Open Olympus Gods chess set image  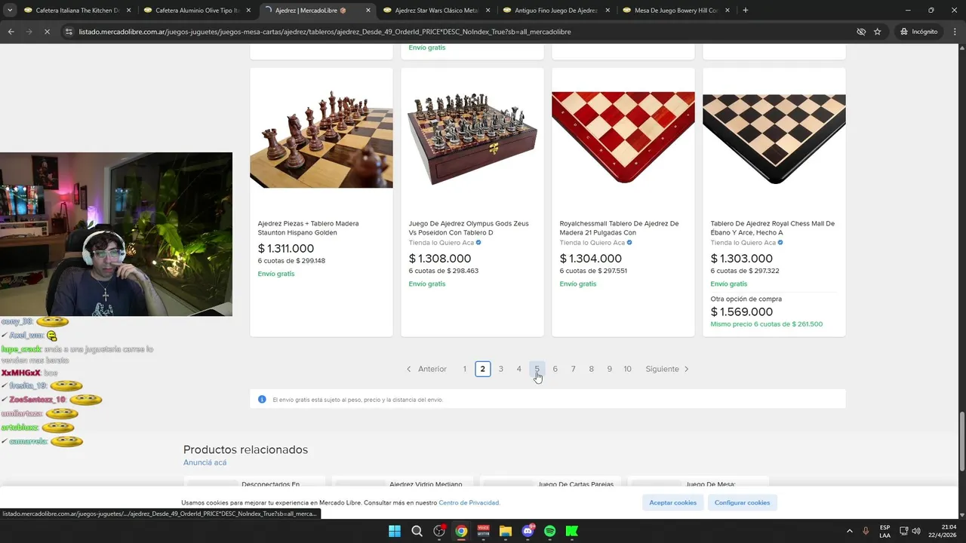click(472, 139)
